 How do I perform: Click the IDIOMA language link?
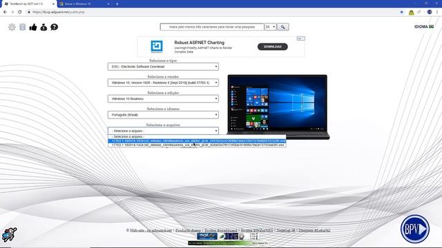click(421, 27)
